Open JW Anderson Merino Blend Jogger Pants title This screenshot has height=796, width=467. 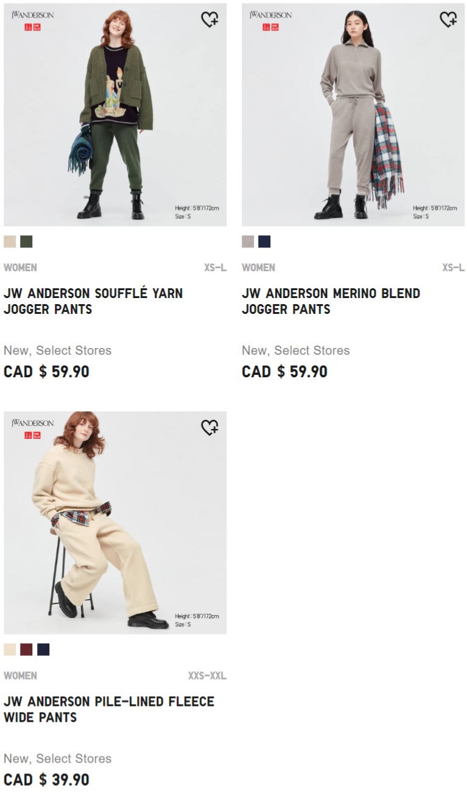[x=331, y=301]
